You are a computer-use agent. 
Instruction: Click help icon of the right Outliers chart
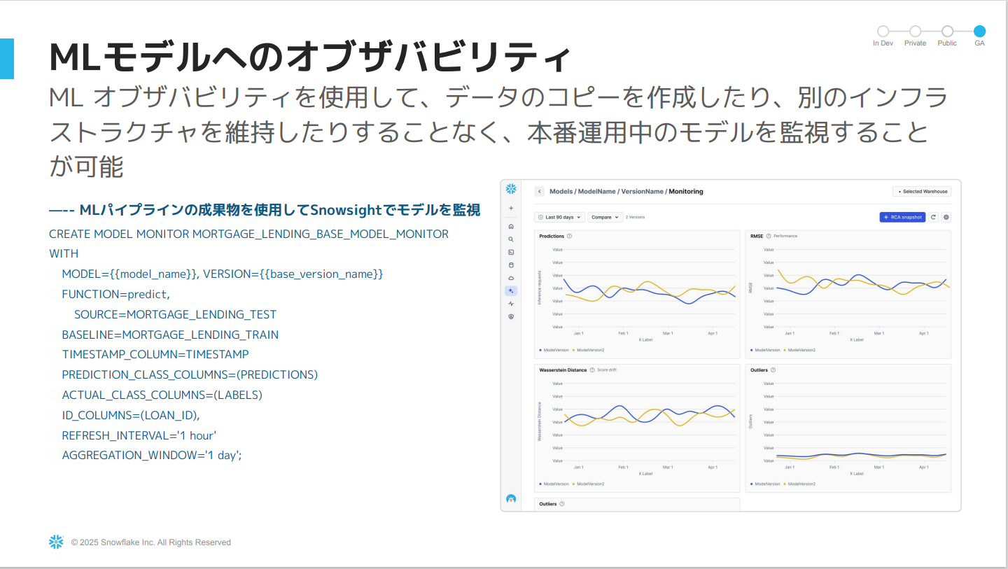(773, 370)
